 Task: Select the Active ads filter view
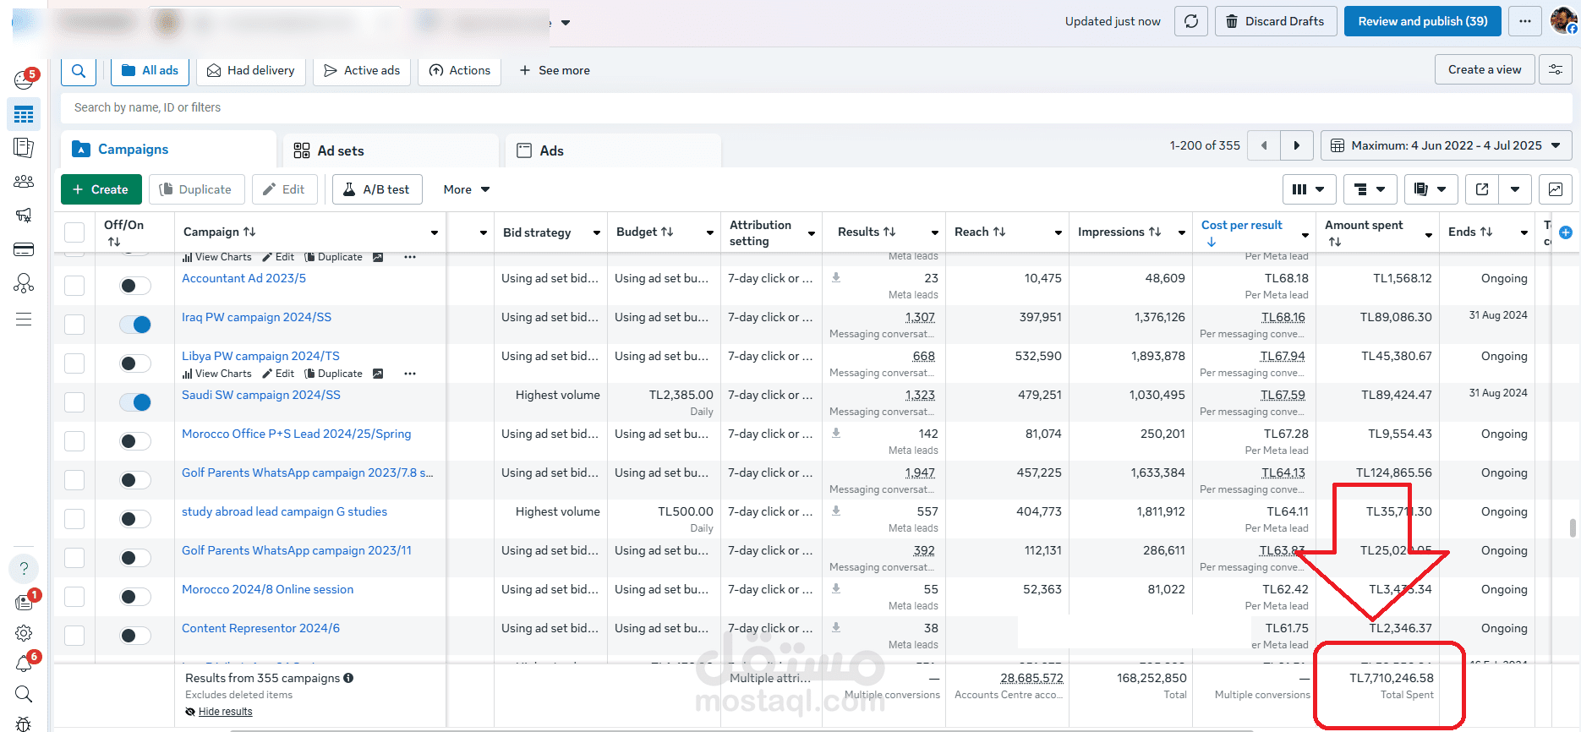(362, 70)
